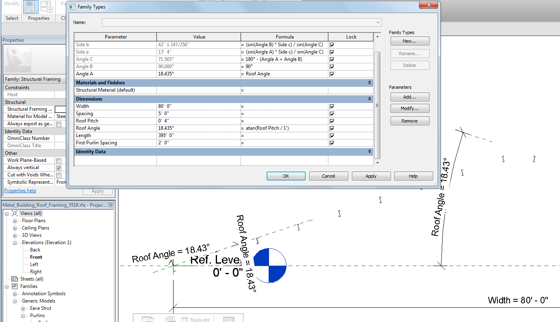The height and width of the screenshot is (322, 560).
Task: Click the Properties ribbon icon
Action: click(x=30, y=6)
